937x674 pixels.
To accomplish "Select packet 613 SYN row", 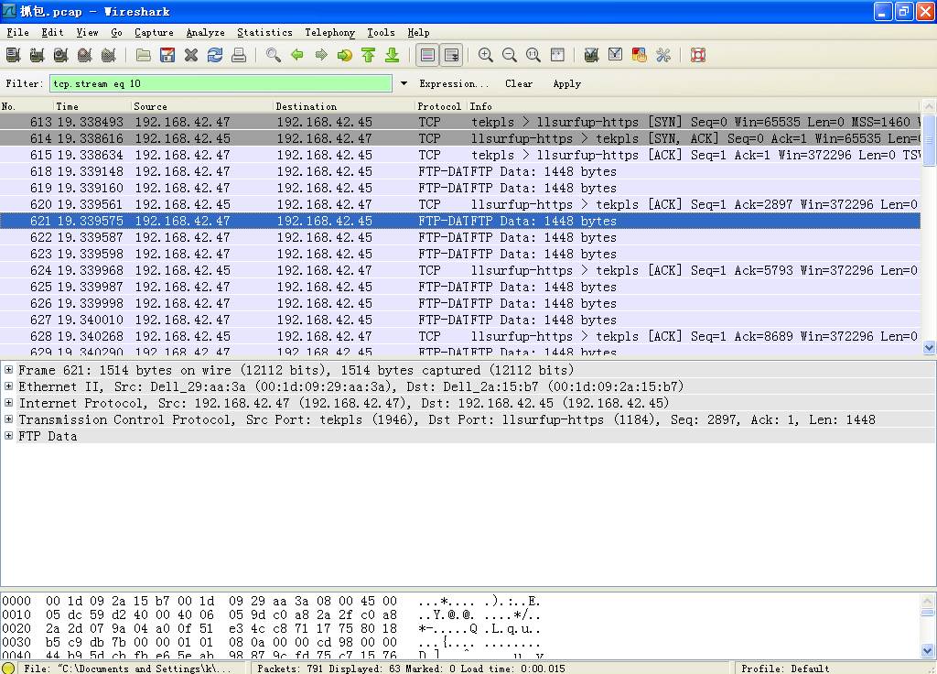I will pos(460,122).
